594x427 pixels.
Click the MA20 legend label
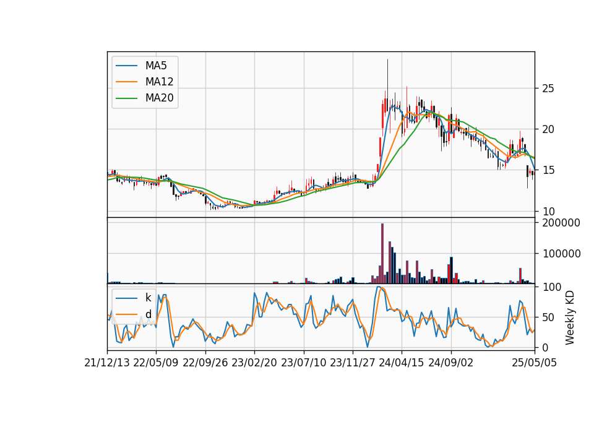[159, 98]
